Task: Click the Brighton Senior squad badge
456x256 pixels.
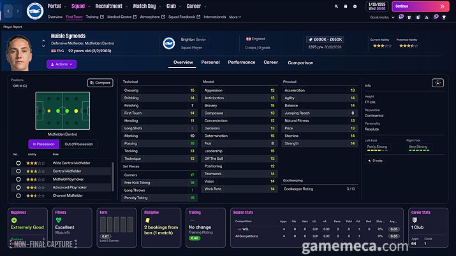Action: click(169, 43)
